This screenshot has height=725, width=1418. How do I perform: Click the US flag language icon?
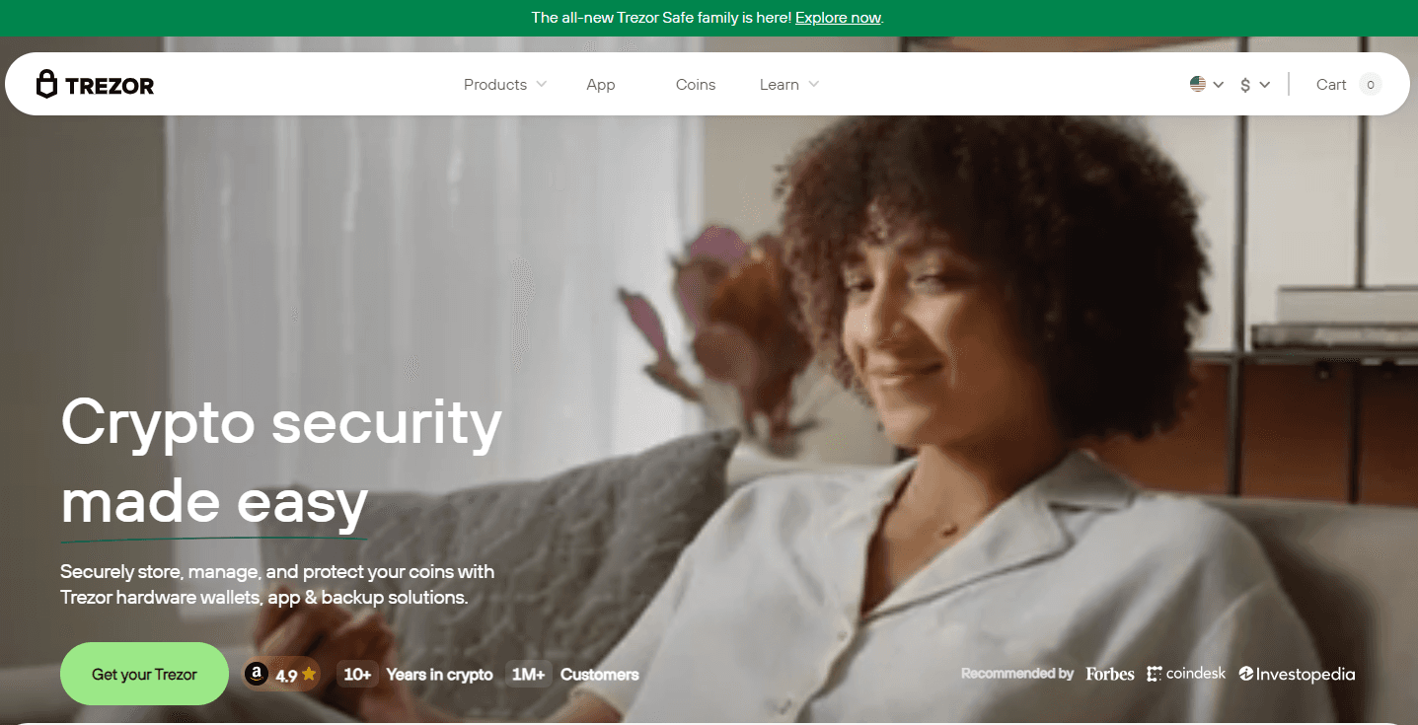[1198, 85]
